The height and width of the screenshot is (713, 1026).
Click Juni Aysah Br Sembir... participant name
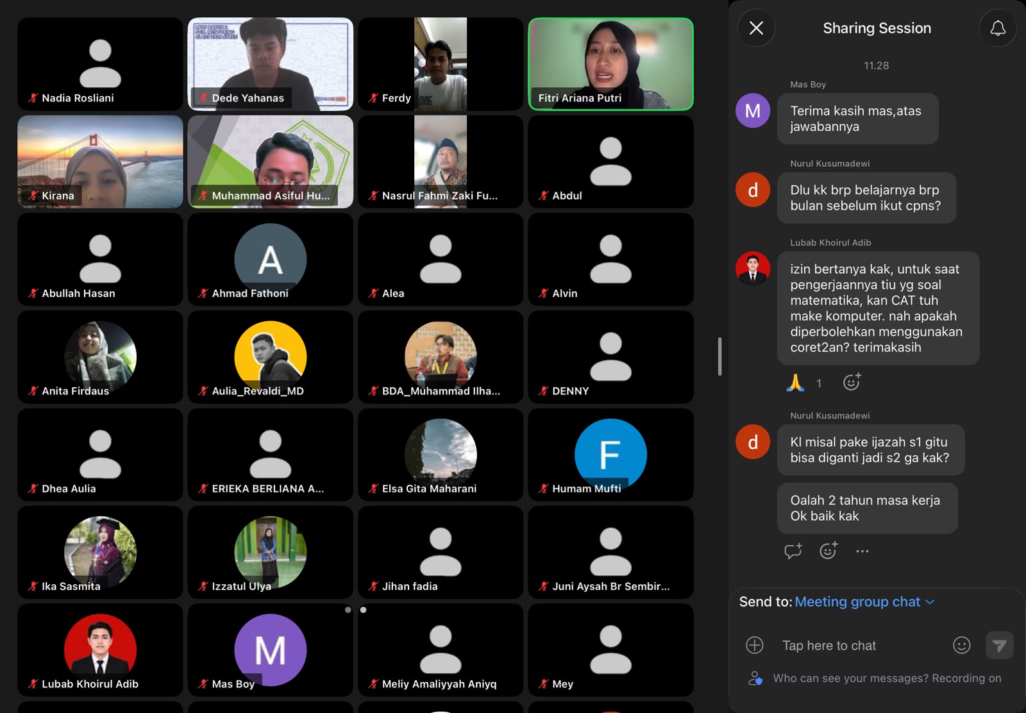[x=610, y=586]
